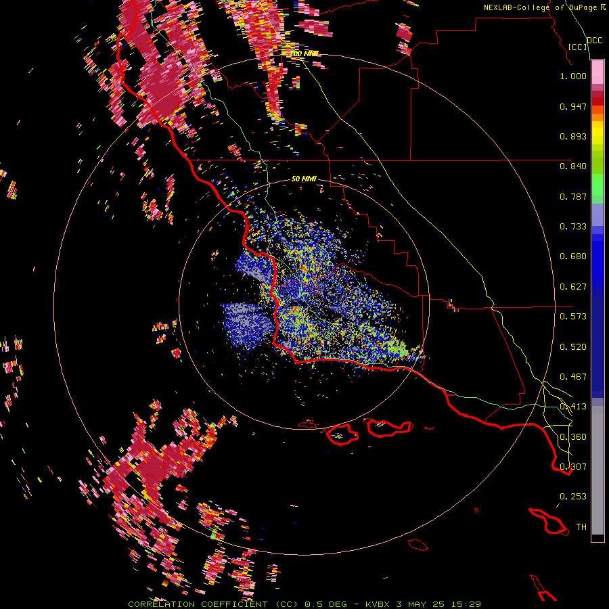This screenshot has width=609, height=609.
Task: Click the 0.840 scale value
Action: coord(573,166)
